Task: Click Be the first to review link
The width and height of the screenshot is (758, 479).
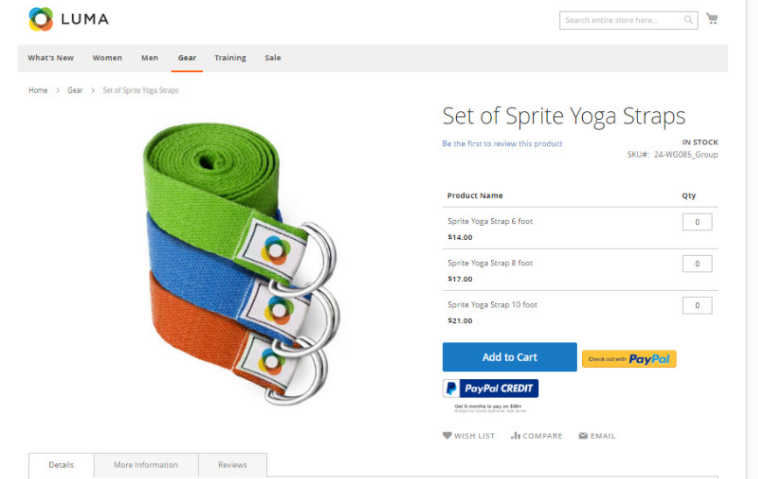Action: tap(502, 144)
